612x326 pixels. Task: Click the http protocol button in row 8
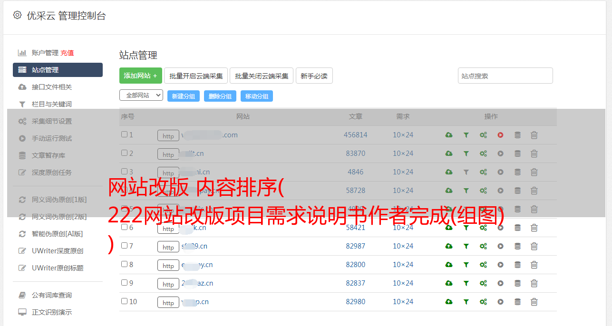[168, 266]
